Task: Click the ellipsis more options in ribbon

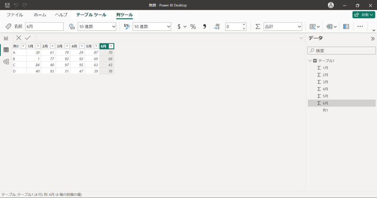Action: pos(360,27)
